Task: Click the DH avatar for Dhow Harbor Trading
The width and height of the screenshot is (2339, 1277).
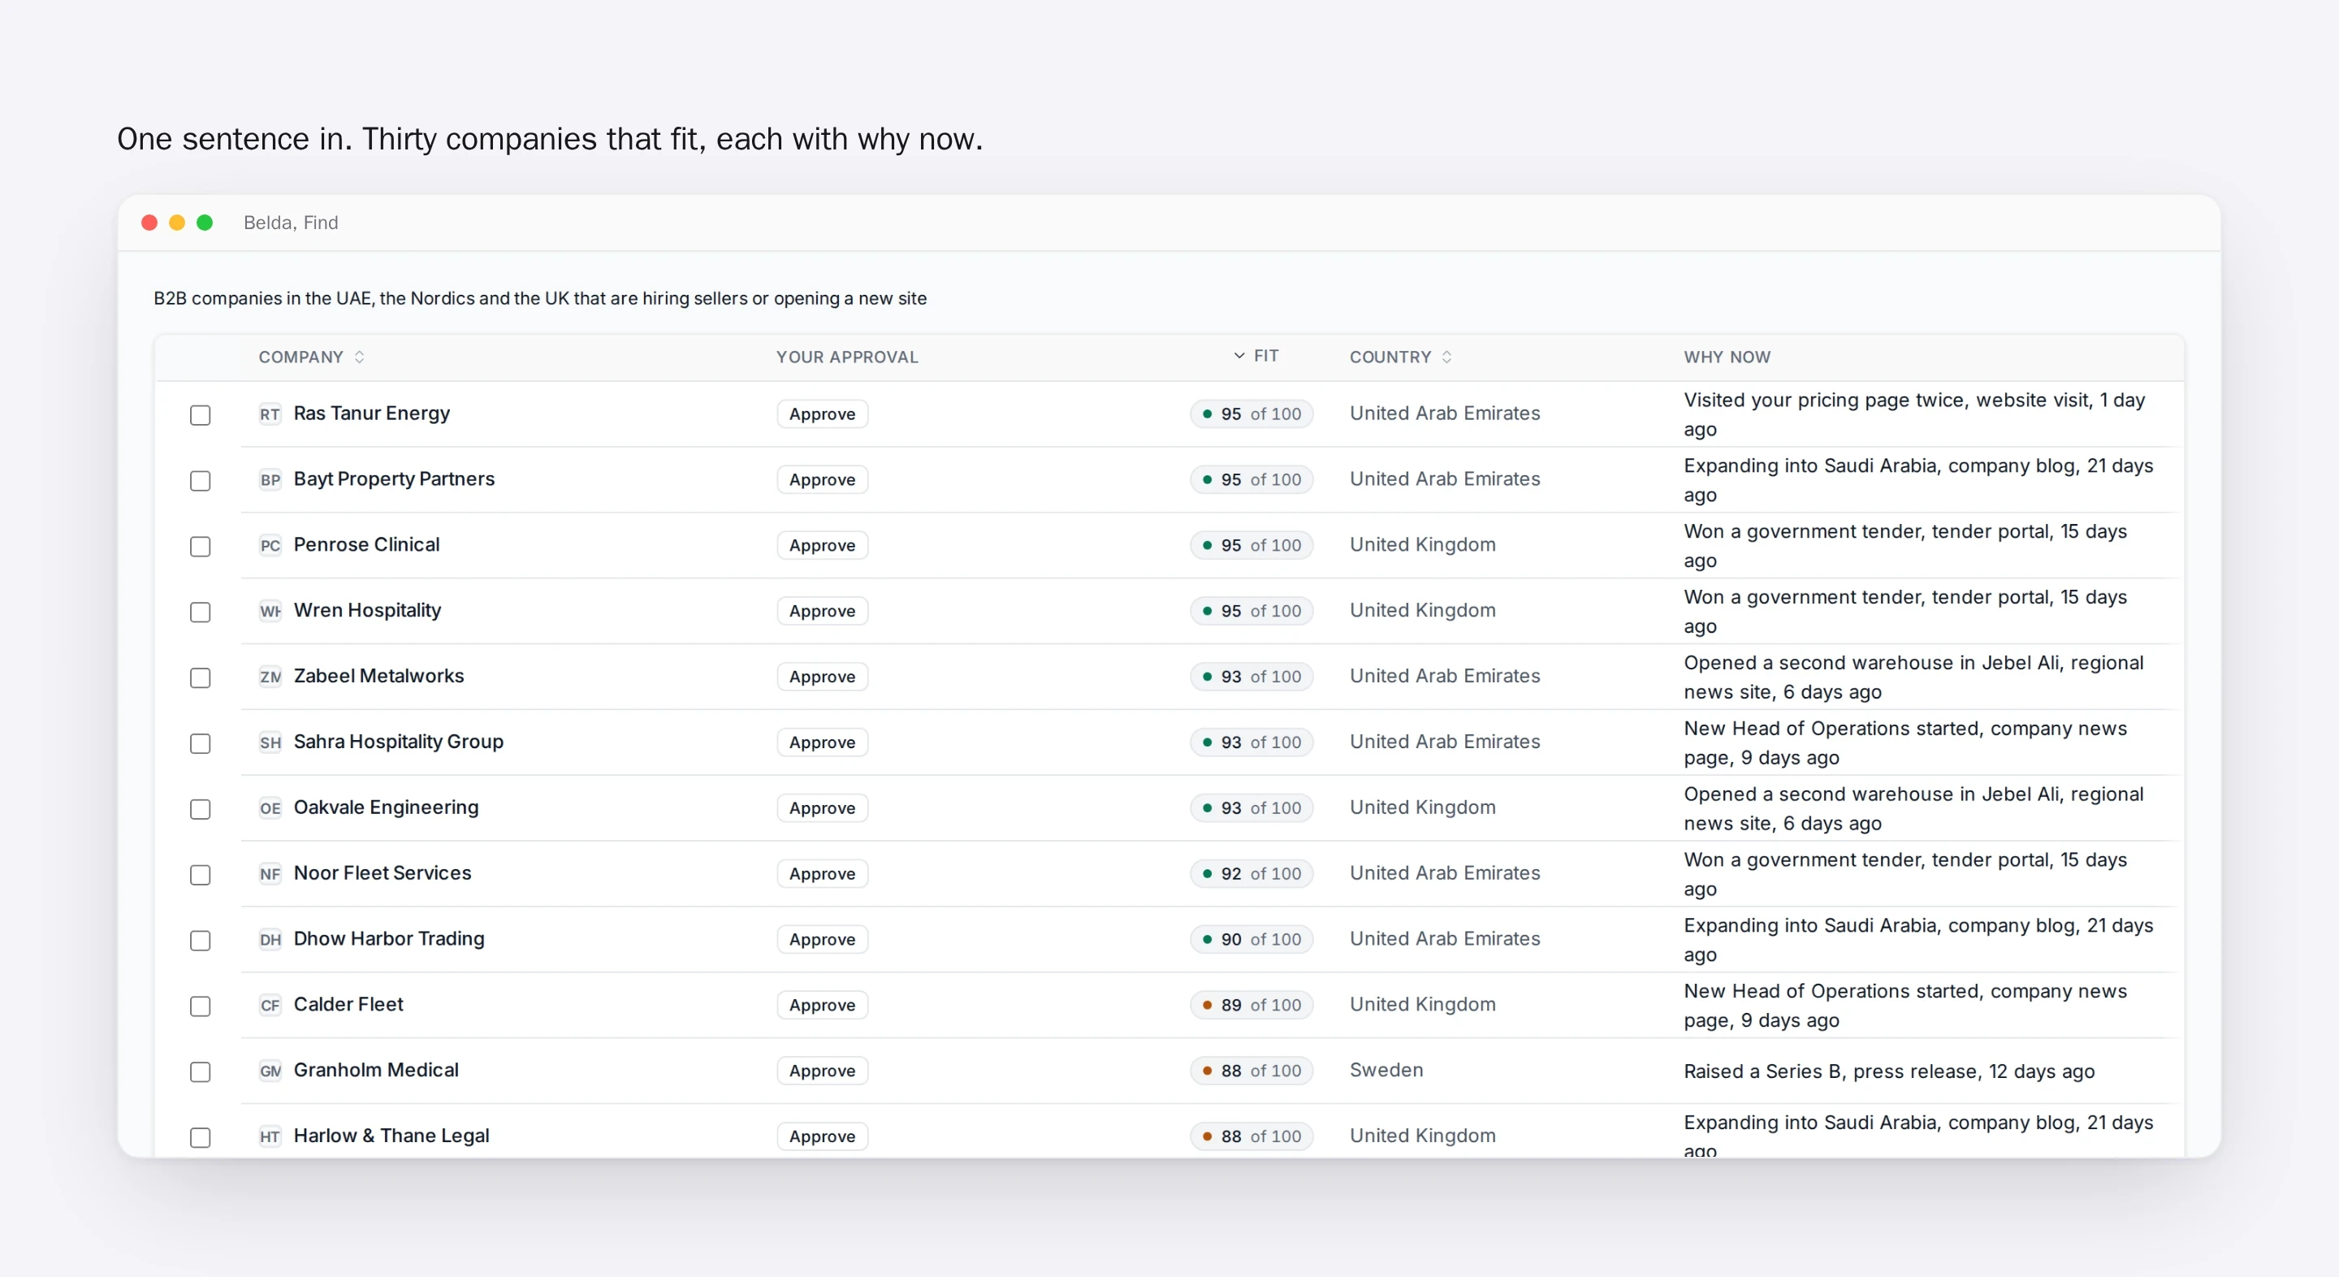Action: point(270,939)
